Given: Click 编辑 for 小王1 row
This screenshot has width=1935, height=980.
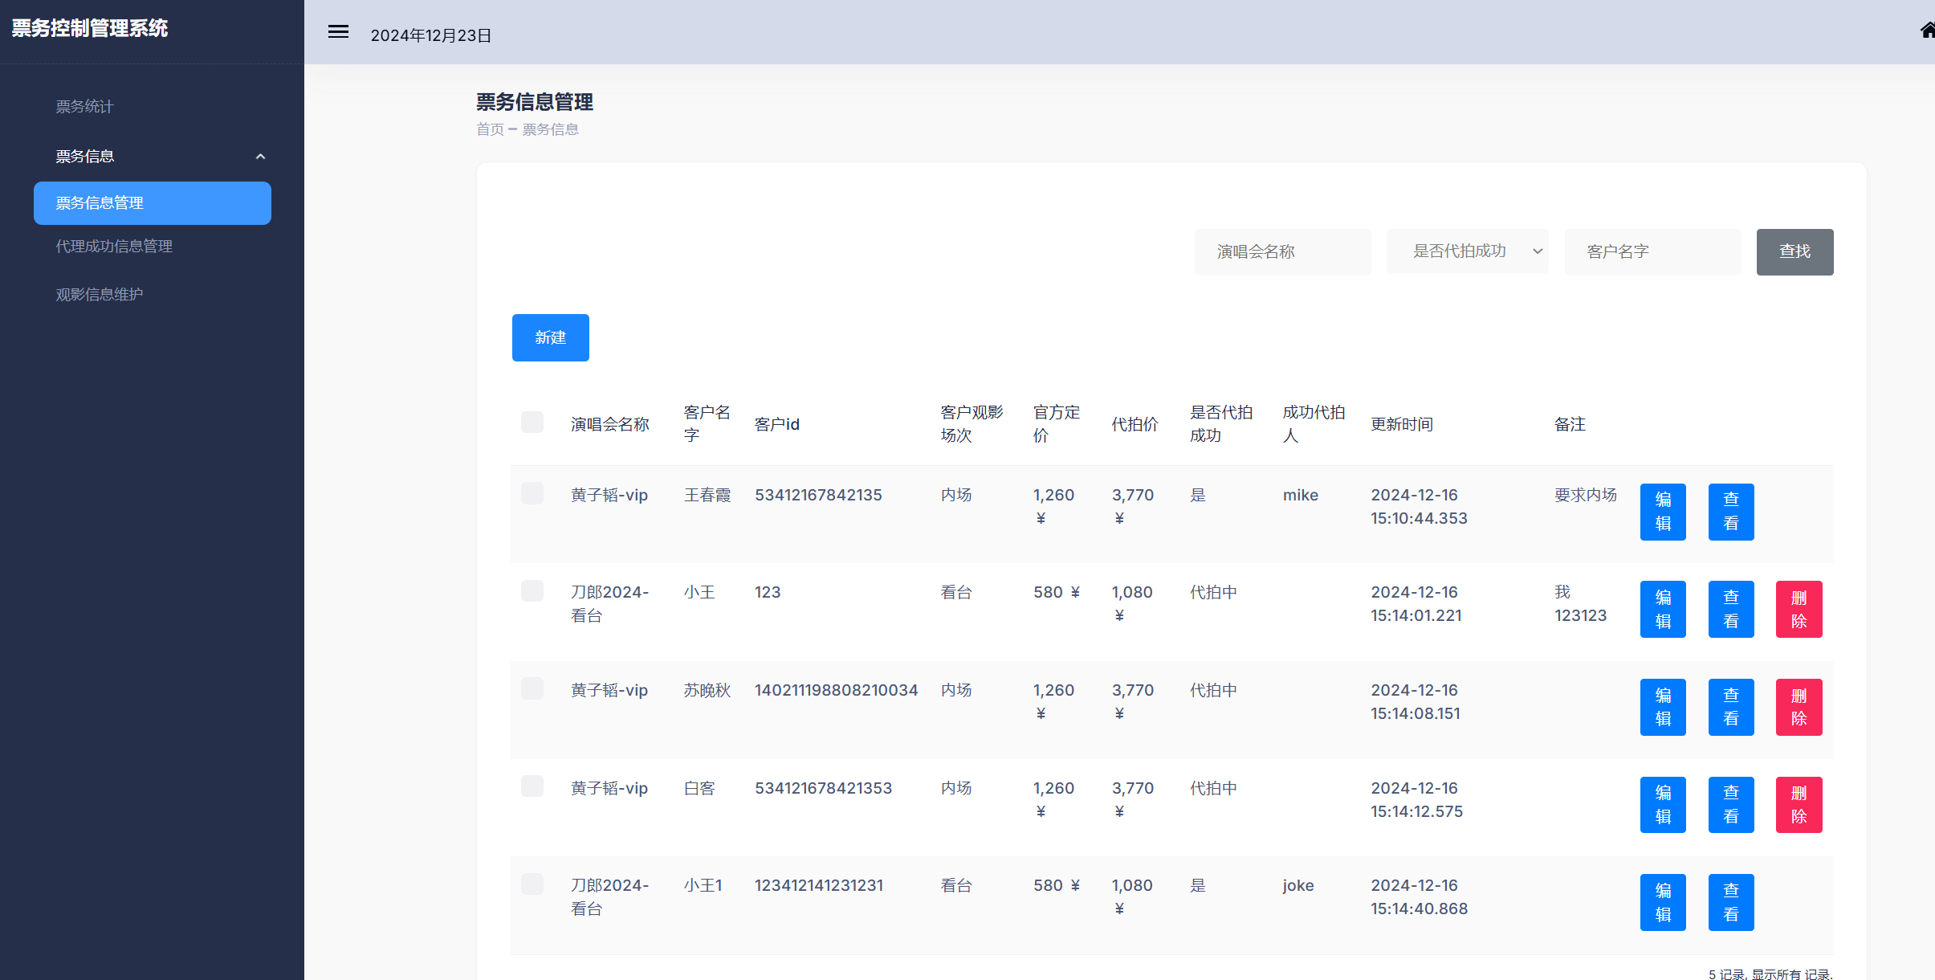Looking at the screenshot, I should [1663, 903].
